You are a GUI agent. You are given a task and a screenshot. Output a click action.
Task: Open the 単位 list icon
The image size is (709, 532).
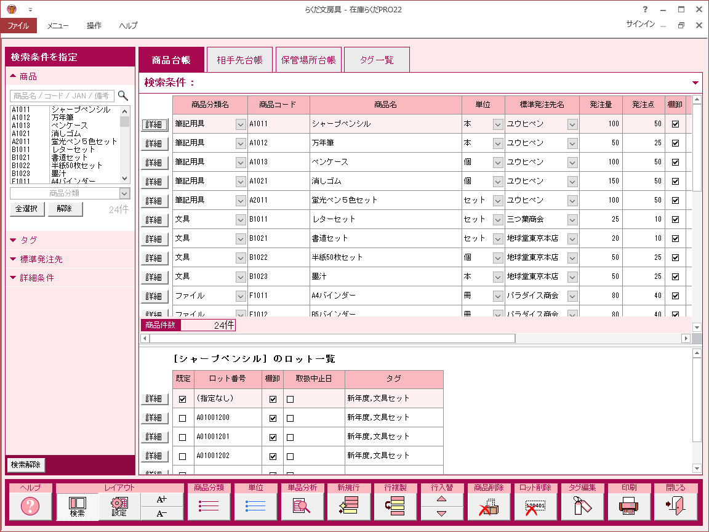coord(255,506)
